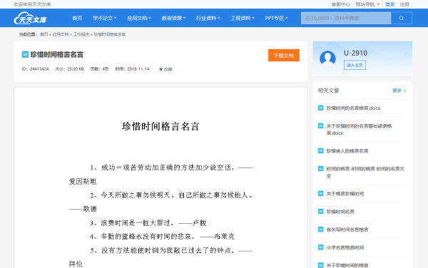Click W icon of 有关写时间名言格言
This screenshot has width=428, height=268.
pyautogui.click(x=321, y=230)
